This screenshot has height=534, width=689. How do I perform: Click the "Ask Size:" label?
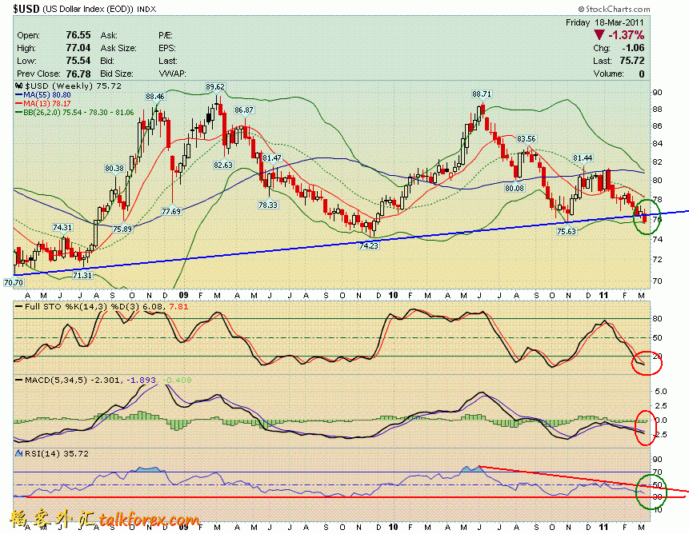pyautogui.click(x=118, y=48)
